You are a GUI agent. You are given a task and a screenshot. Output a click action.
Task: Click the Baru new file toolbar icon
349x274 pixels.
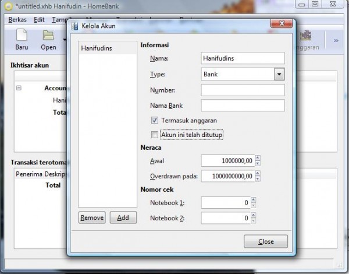[22, 38]
